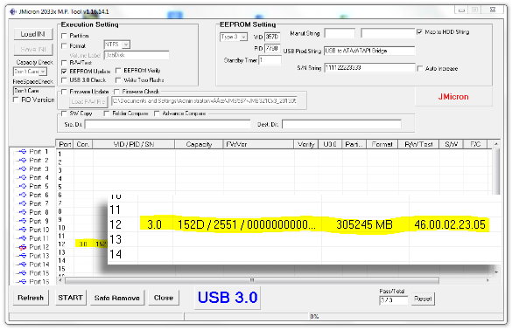Viewport: 512px width, 330px height.
Task: Click the START button
Action: 70,298
